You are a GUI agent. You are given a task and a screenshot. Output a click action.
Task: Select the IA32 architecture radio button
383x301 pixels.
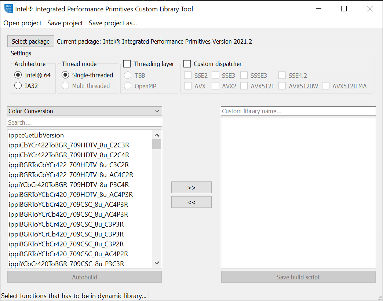pos(18,86)
